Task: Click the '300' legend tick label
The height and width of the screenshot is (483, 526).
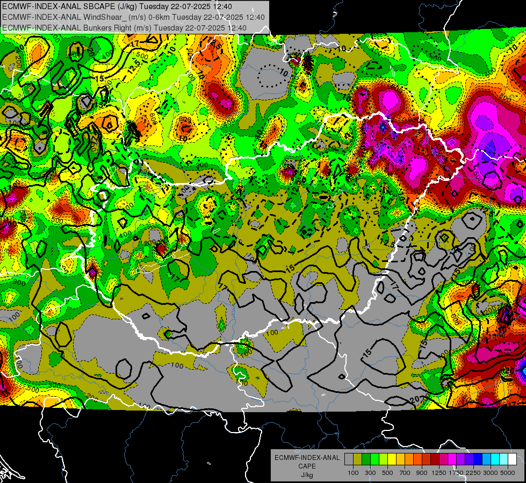Action: pyautogui.click(x=370, y=473)
